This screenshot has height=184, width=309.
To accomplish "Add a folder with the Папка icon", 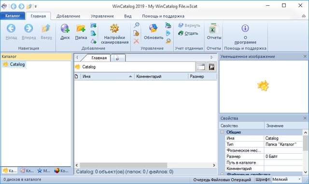I will [x=81, y=28].
